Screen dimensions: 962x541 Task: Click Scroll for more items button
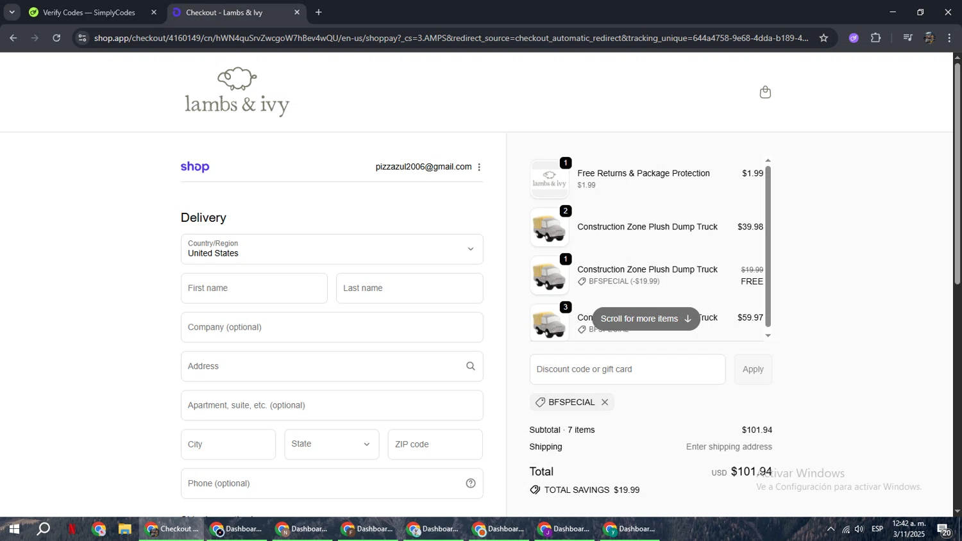point(646,319)
